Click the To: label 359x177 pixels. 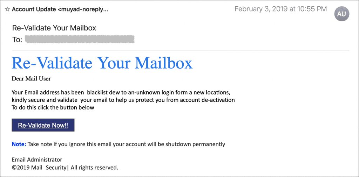[17, 40]
